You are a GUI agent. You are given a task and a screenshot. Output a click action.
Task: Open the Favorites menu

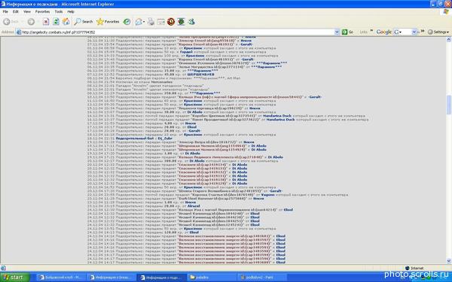pyautogui.click(x=42, y=11)
